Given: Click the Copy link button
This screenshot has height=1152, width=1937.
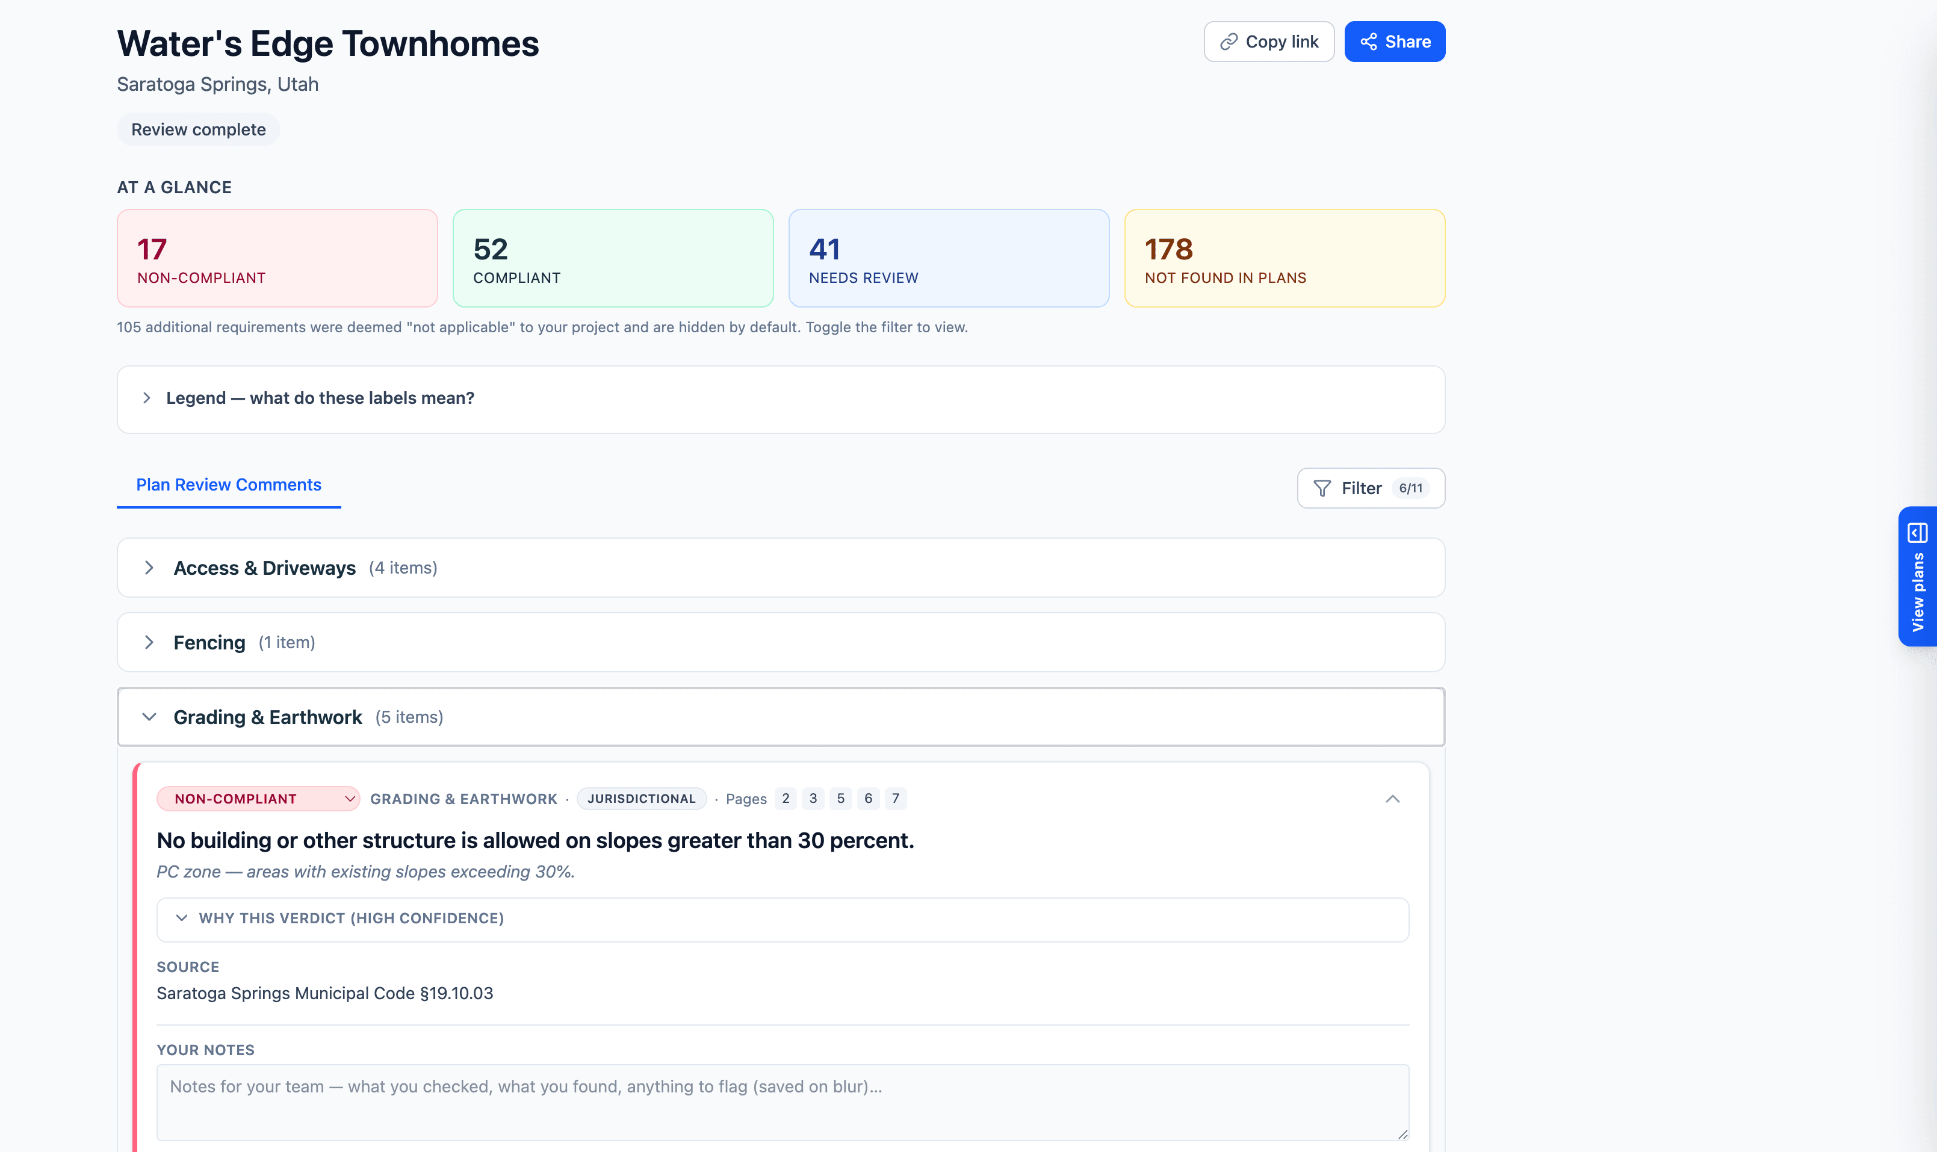Looking at the screenshot, I should 1268,42.
